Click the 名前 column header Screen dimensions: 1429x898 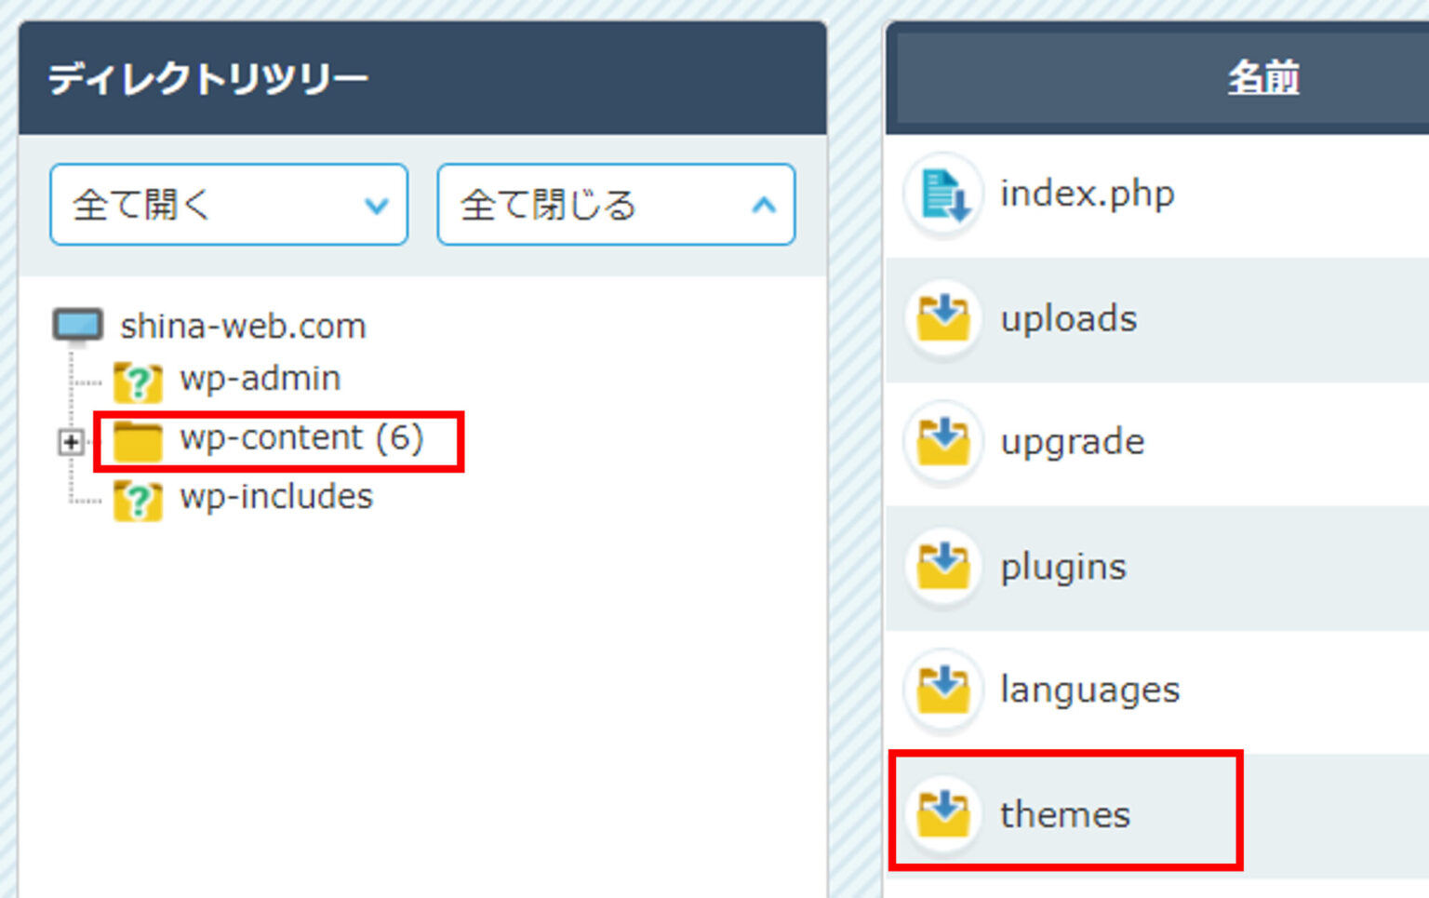point(1262,79)
